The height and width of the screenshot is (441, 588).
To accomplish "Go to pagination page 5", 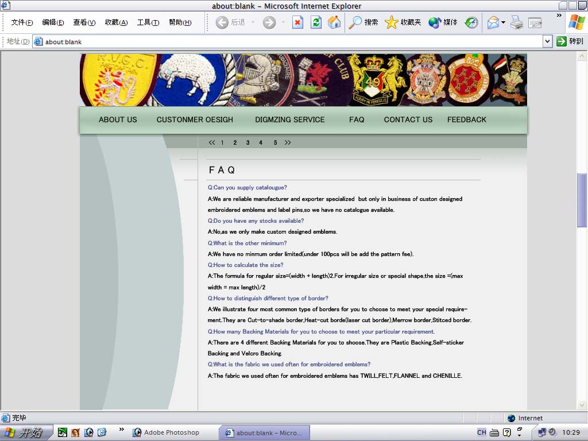I will pos(275,142).
